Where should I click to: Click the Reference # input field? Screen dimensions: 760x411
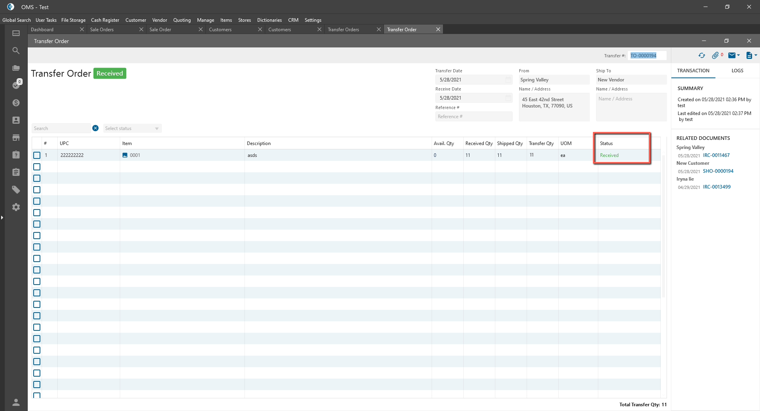click(474, 117)
